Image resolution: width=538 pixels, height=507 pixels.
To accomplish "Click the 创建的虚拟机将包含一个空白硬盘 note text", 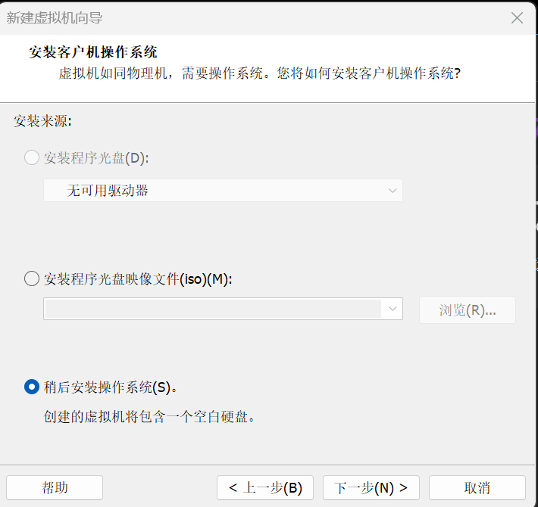I will [147, 416].
